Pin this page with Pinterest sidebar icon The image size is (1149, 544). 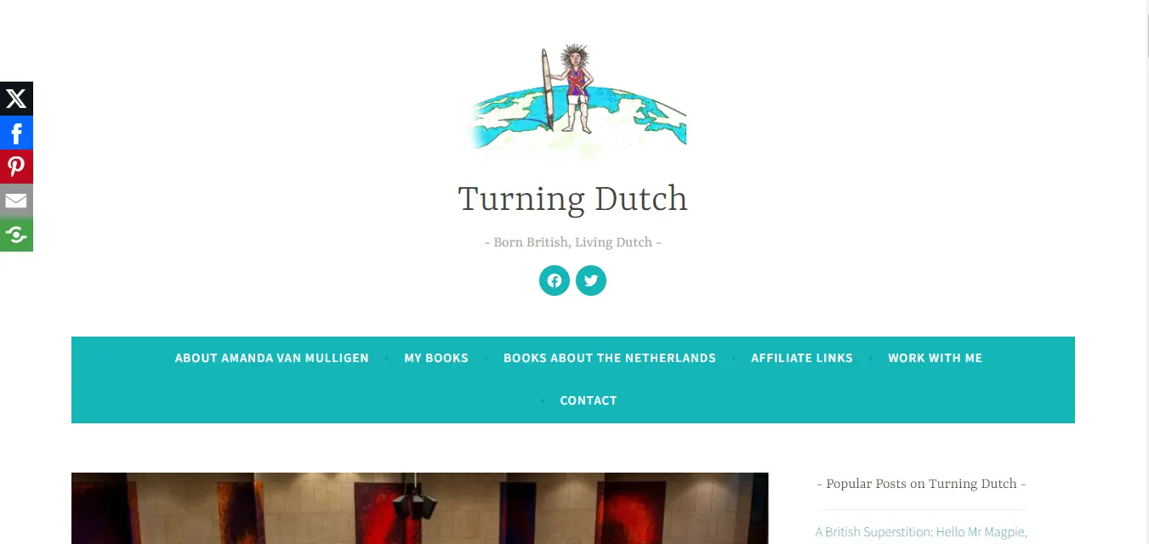click(16, 167)
